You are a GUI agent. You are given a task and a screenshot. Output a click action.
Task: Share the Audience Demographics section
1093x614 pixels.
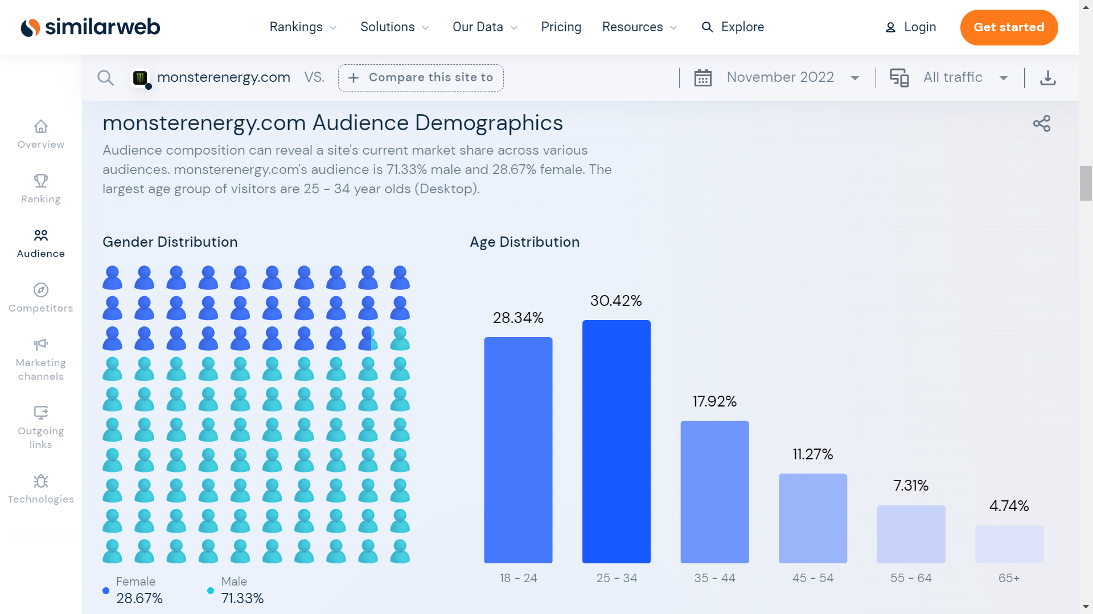(x=1042, y=123)
